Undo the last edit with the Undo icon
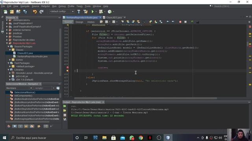 tap(35, 12)
